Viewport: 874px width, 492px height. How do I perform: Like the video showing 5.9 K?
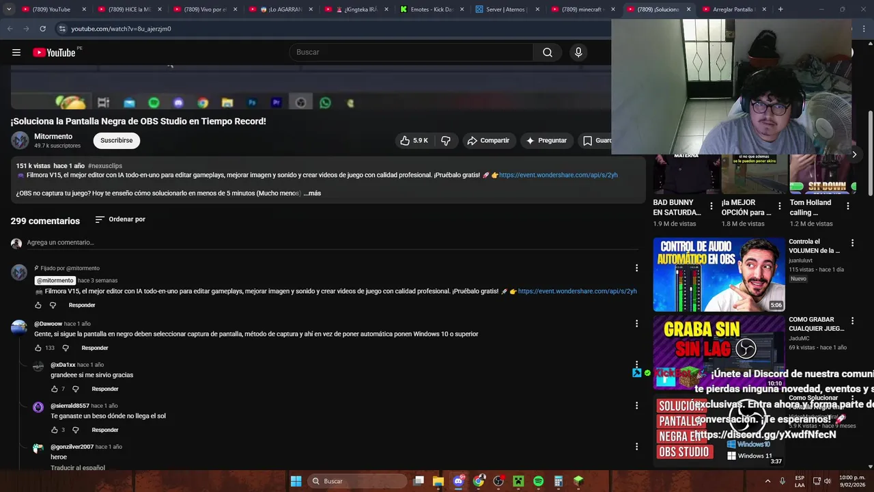pos(414,141)
